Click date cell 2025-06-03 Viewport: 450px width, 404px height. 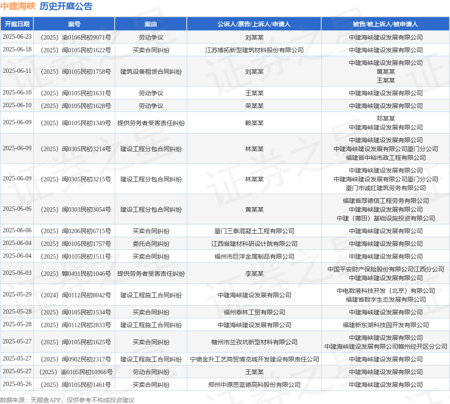click(17, 273)
